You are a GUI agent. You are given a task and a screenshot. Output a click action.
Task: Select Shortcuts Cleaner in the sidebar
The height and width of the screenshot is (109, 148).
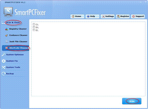[16, 48]
